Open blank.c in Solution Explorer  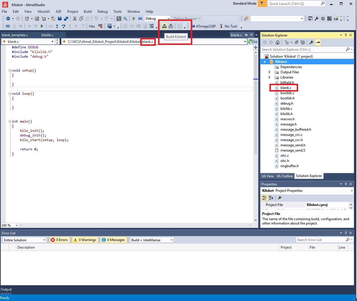[x=286, y=88]
